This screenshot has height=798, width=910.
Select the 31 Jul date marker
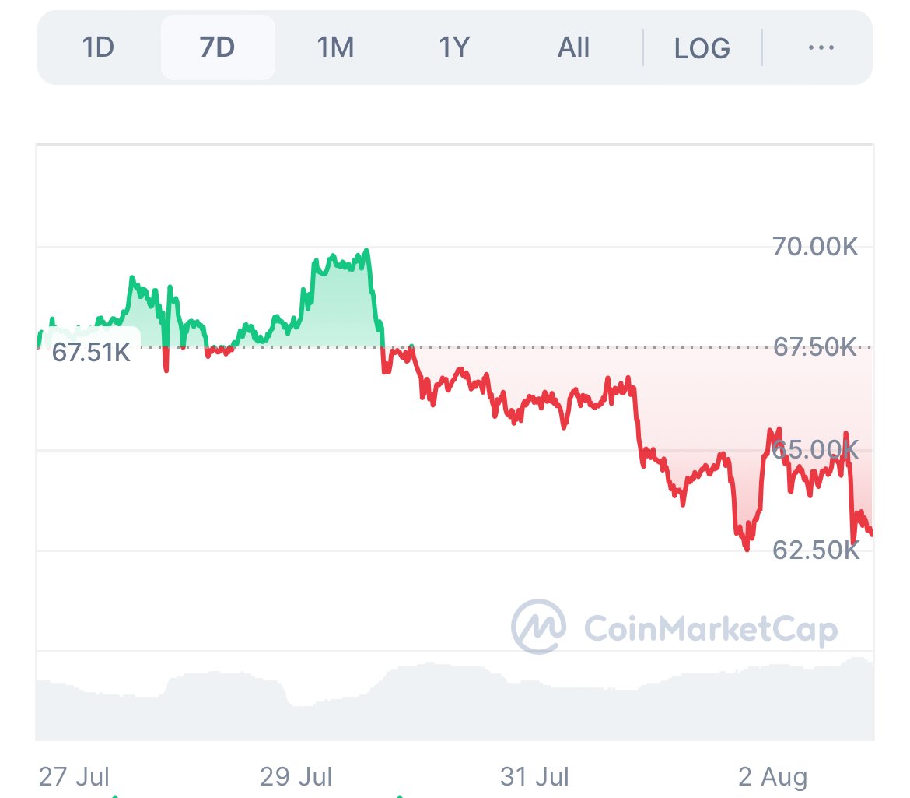pyautogui.click(x=535, y=776)
